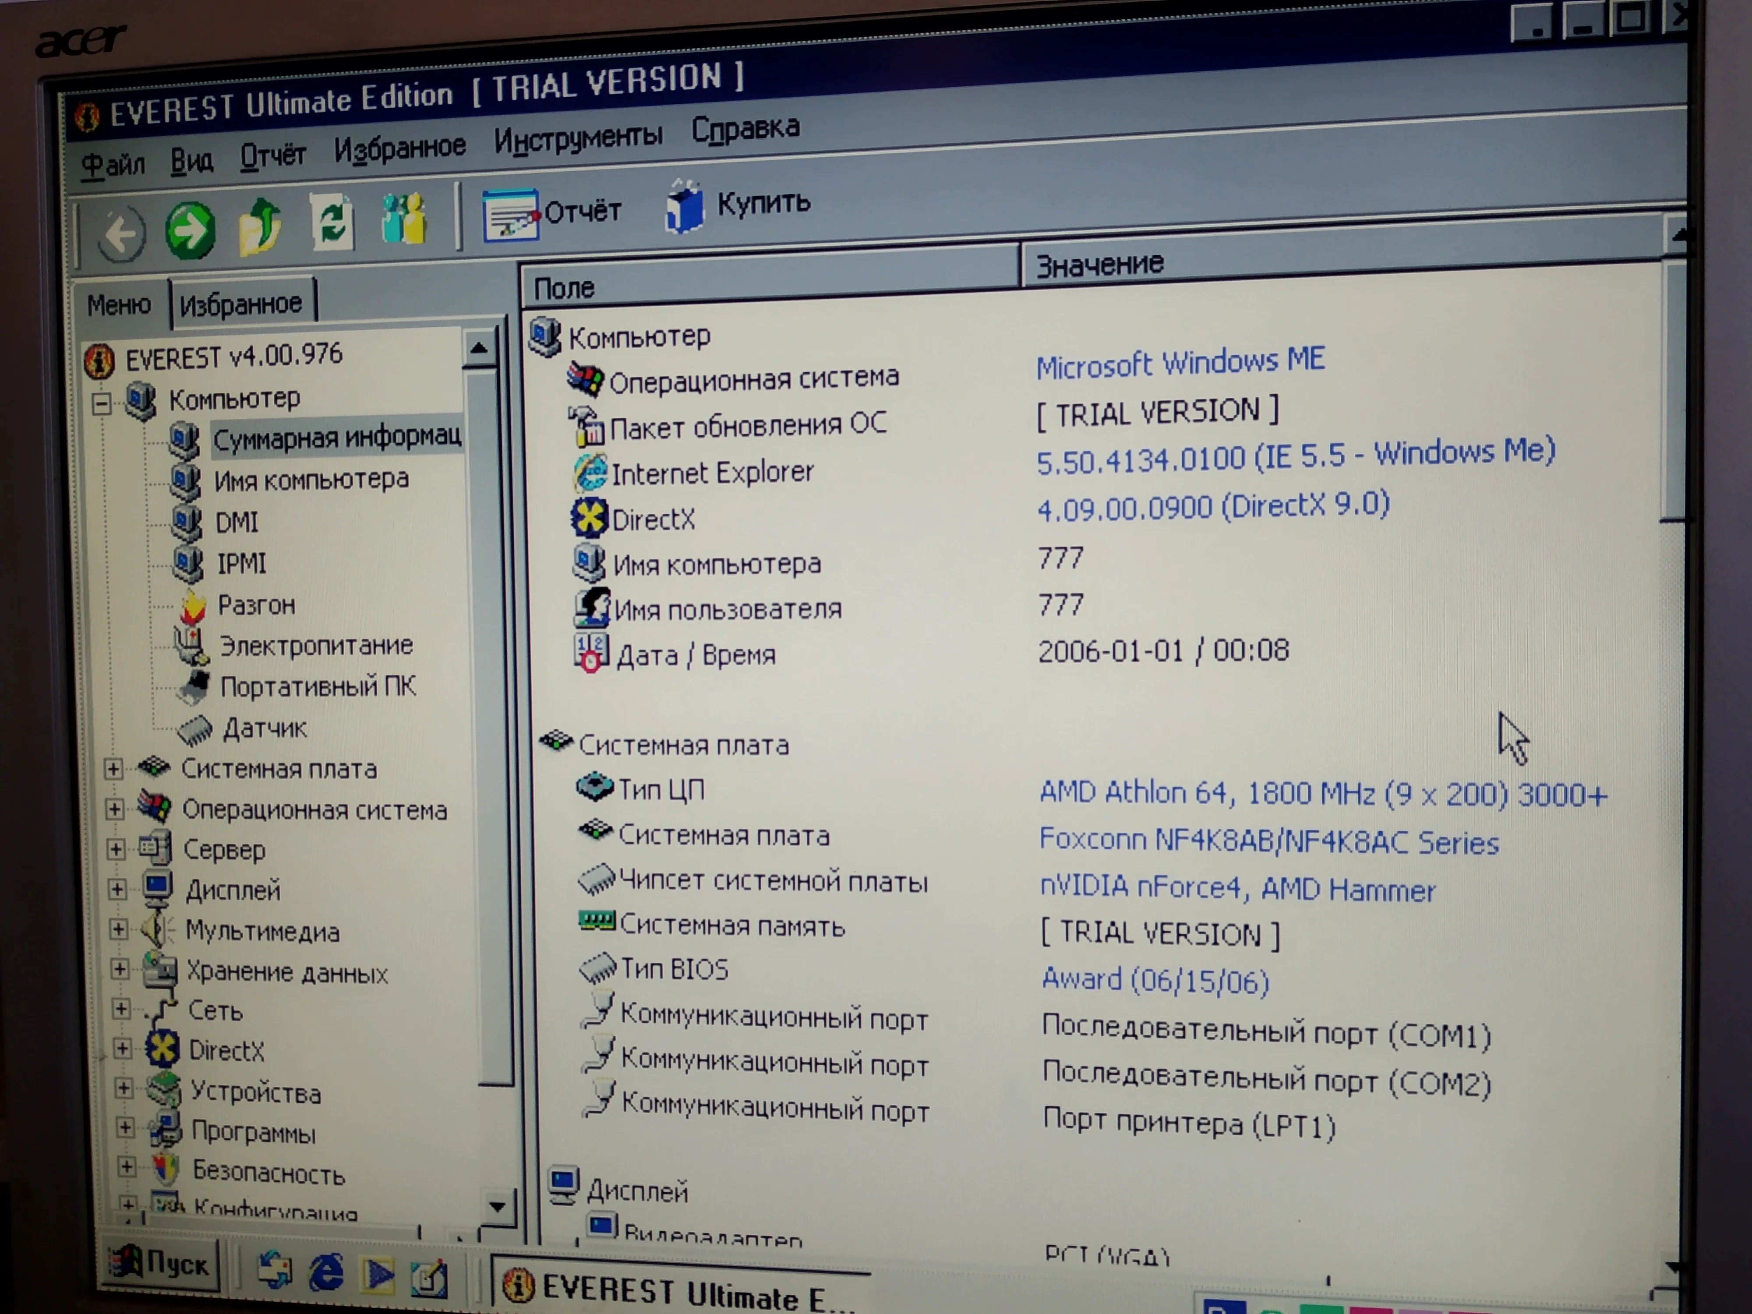Image resolution: width=1752 pixels, height=1314 pixels.
Task: Click the Refresh toolbar icon
Action: pos(332,223)
